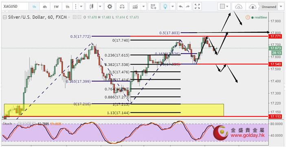Open the candlestick chart style selector
This screenshot has width=286, height=147.
(91, 7)
